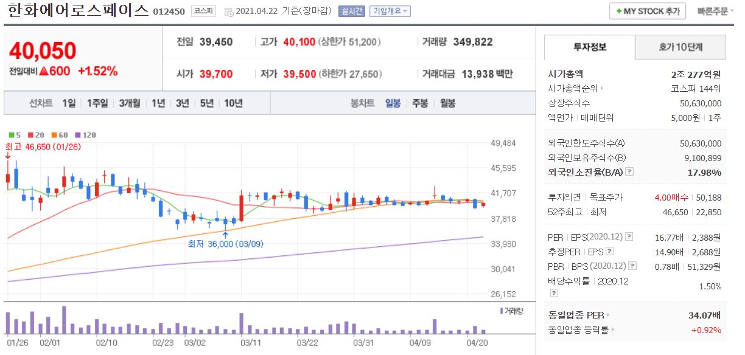Expand the 빠른주문 dropdown
This screenshot has width=745, height=355.
[x=715, y=12]
